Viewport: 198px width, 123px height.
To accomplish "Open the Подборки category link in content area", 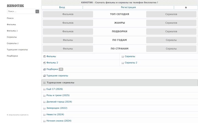I will pos(52,69).
